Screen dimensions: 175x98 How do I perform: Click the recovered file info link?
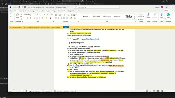tap(43, 27)
